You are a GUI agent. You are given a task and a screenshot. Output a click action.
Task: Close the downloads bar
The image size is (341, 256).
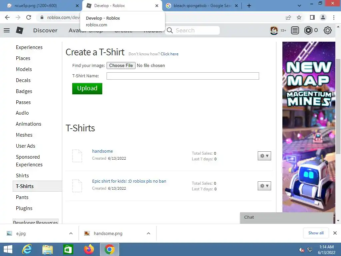335,233
